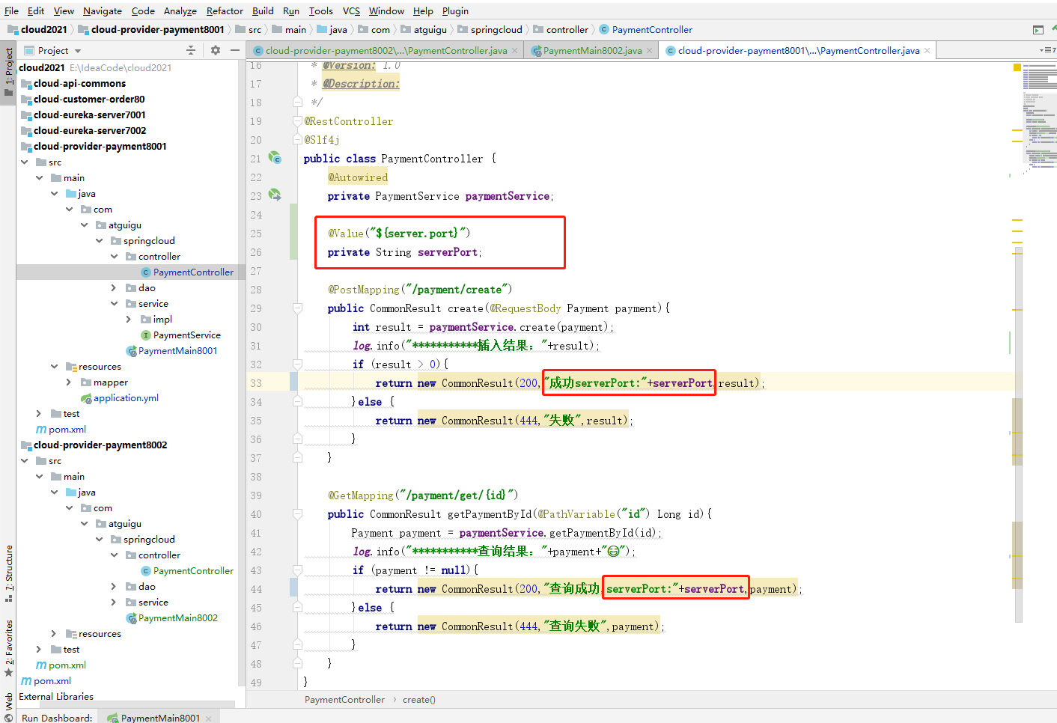This screenshot has height=723, width=1057.
Task: Expand the service package in payment8002
Action: pyautogui.click(x=115, y=602)
